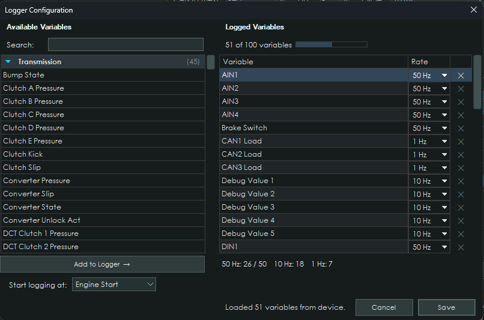
Task: Open rate dropdown for Debug Value 4
Action: (429, 220)
